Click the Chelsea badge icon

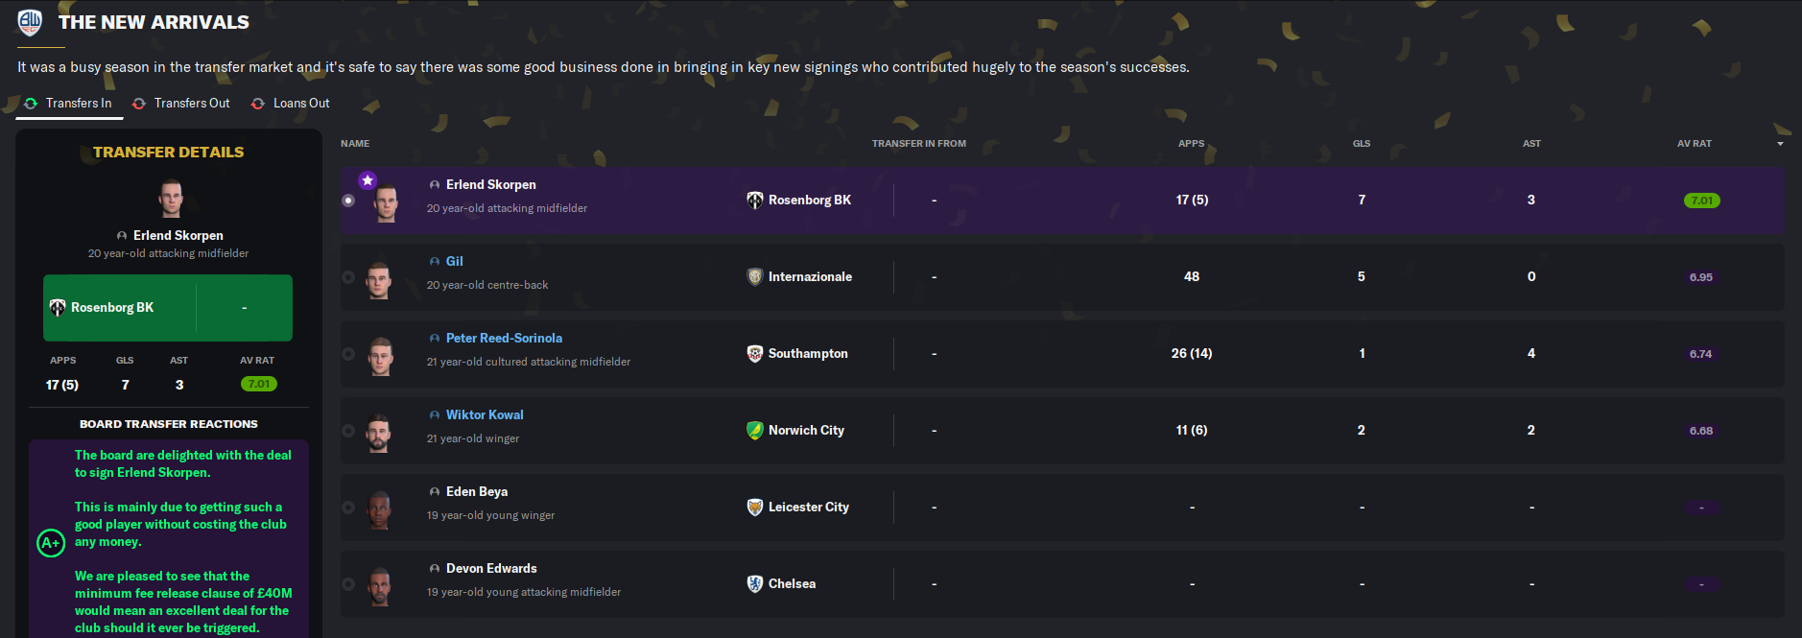pos(755,583)
